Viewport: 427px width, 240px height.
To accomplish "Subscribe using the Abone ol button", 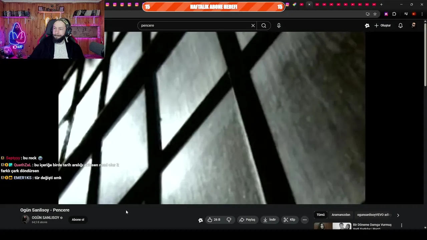I will [78, 220].
